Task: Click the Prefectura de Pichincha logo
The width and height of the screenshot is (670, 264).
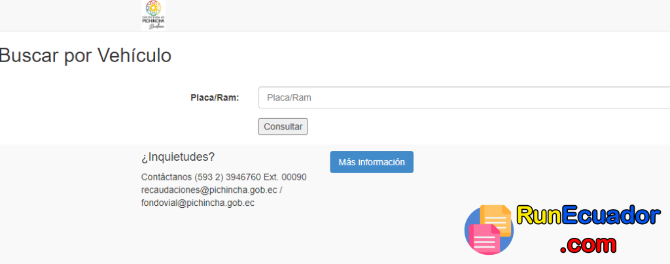Action: 153,15
